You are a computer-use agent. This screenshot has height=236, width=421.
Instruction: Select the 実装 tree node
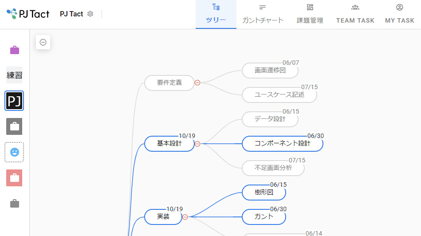[x=163, y=216]
